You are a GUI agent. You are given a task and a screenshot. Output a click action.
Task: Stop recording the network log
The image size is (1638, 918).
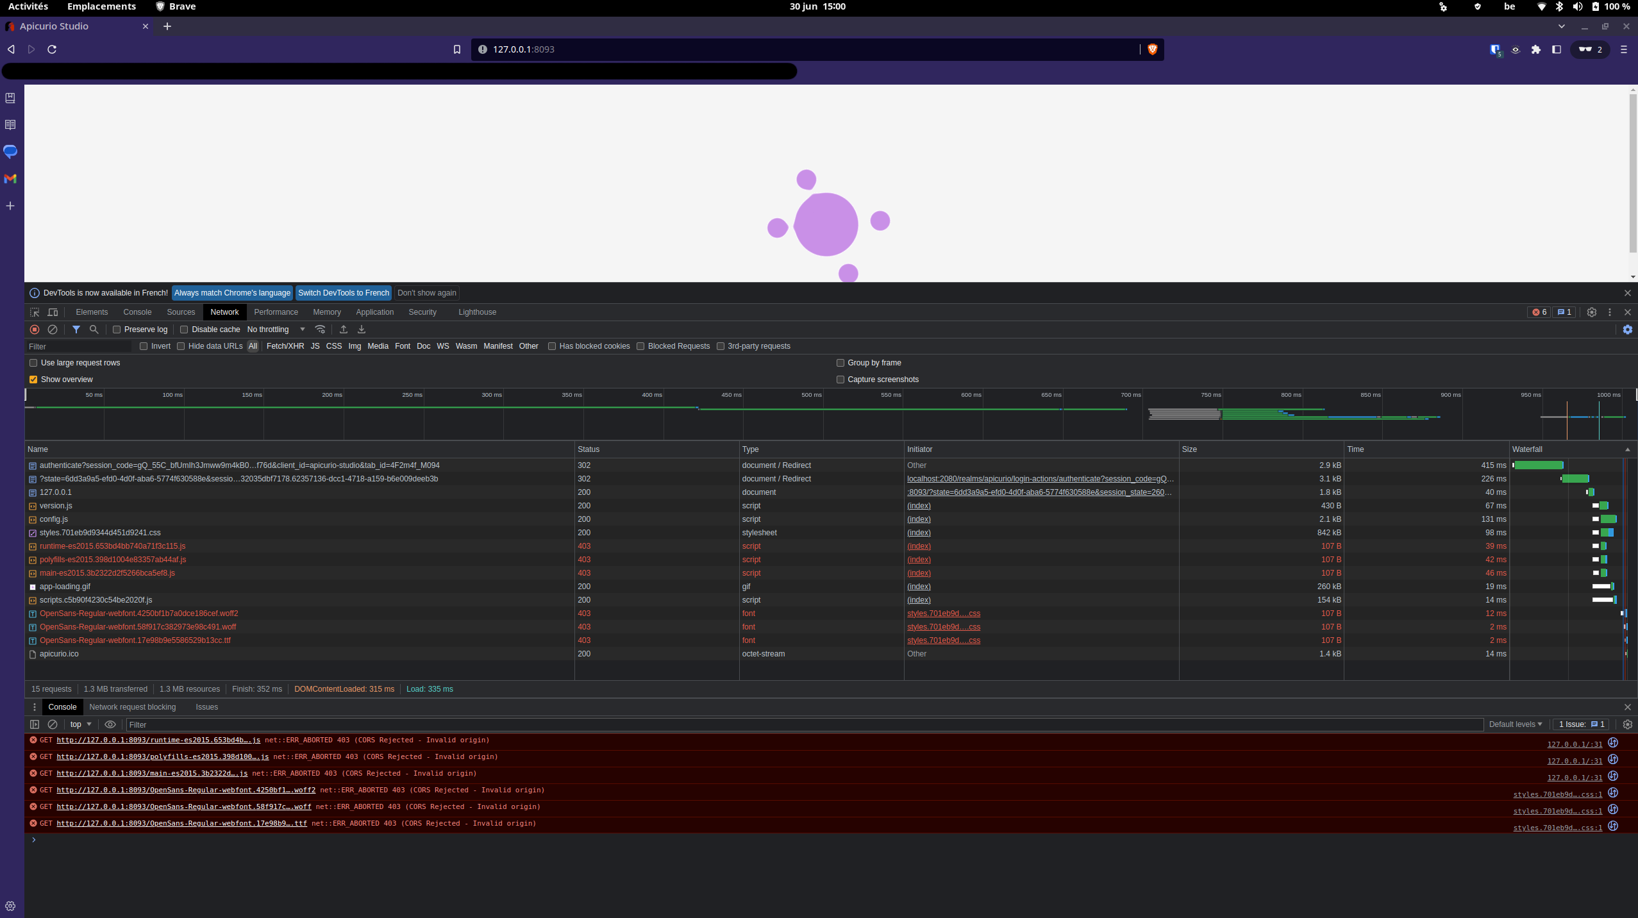(34, 329)
